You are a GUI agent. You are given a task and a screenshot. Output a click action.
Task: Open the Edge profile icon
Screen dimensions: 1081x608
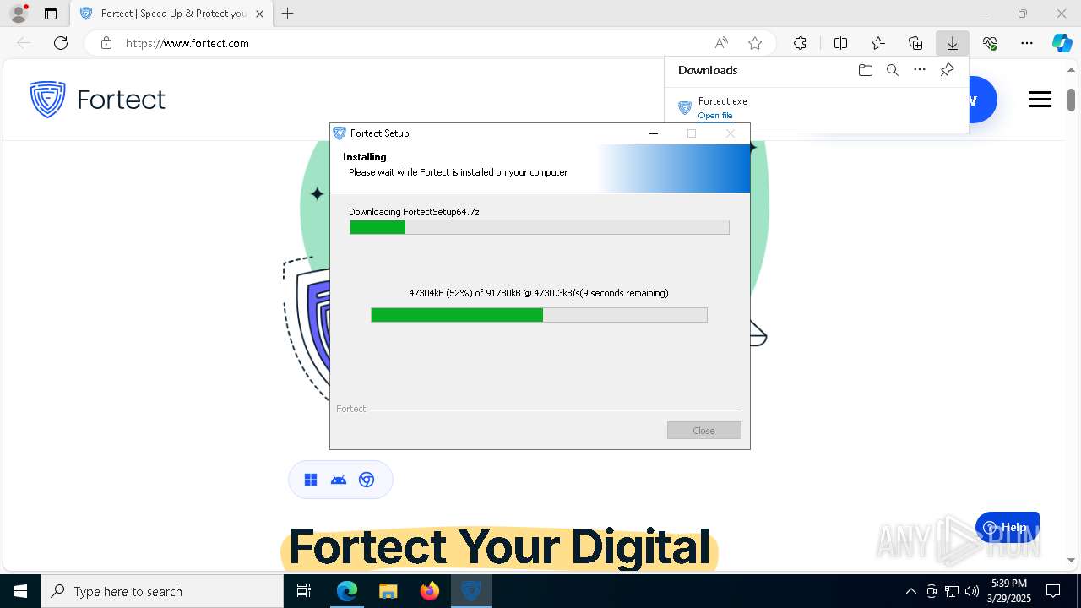coord(18,14)
